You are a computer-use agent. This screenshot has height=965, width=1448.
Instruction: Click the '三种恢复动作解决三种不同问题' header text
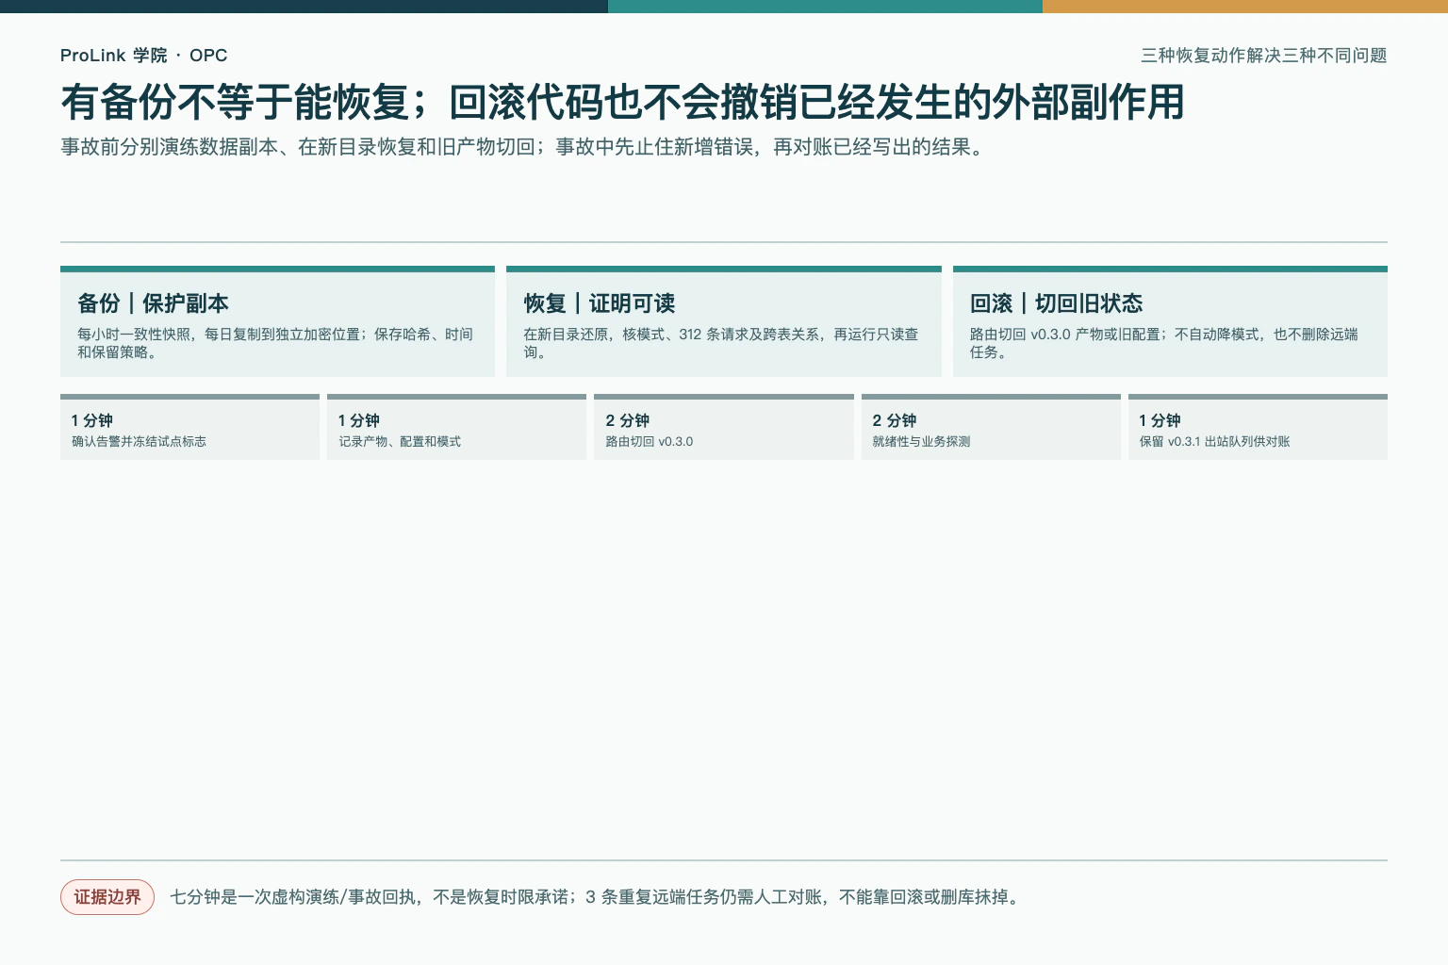(1263, 56)
